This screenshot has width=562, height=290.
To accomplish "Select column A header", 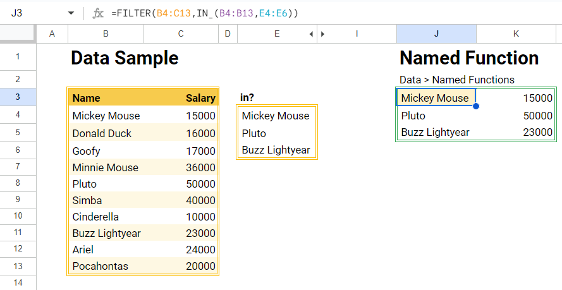I will pyautogui.click(x=52, y=34).
